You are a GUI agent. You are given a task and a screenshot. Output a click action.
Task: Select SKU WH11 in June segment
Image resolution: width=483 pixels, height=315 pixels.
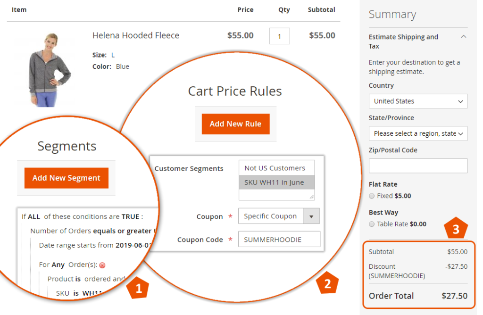click(275, 182)
